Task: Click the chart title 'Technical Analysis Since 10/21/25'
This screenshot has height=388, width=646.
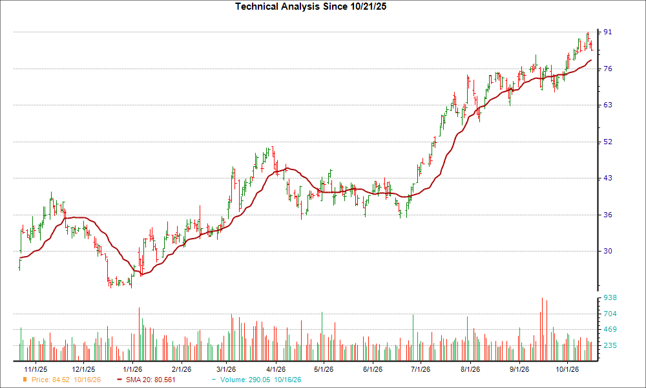Action: click(x=311, y=6)
